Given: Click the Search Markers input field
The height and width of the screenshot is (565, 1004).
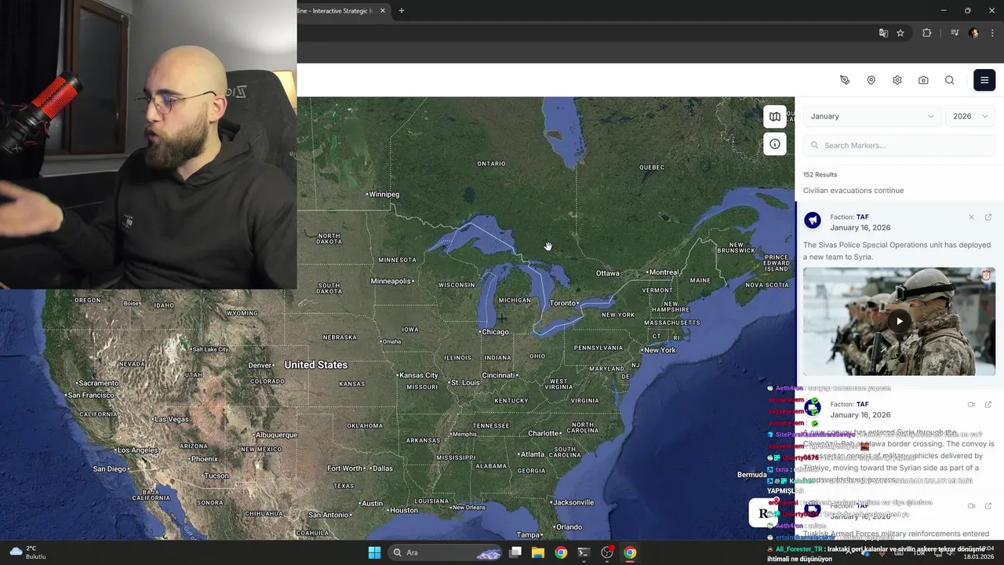Looking at the screenshot, I should (899, 145).
